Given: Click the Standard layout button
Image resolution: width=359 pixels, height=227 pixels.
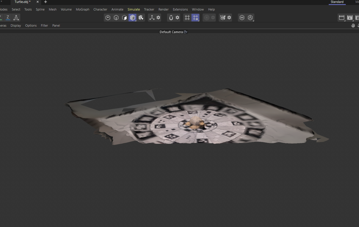Looking at the screenshot, I should 337,2.
